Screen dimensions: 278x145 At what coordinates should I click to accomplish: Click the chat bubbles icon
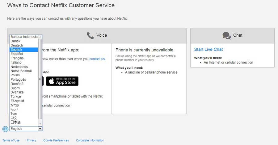click(x=226, y=36)
